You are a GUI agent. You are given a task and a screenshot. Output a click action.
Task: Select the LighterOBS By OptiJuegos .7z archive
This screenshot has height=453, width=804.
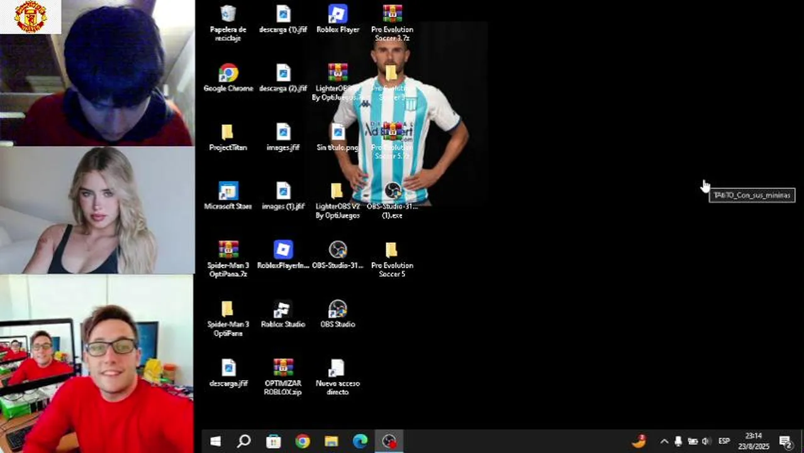tap(338, 82)
